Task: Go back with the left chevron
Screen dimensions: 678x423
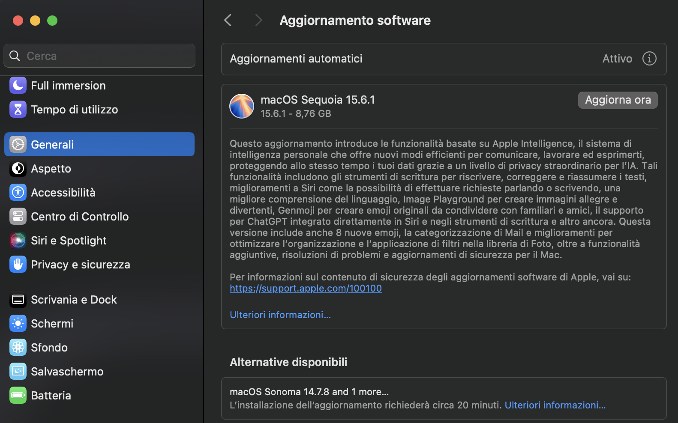Action: [x=228, y=20]
